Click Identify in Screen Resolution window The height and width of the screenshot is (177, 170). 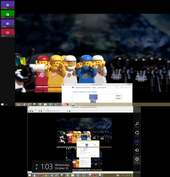(x=118, y=98)
